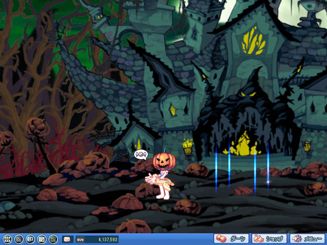Viewport: 327px width, 245px height.
Task: Click the globe with plus icon
Action: [30, 239]
